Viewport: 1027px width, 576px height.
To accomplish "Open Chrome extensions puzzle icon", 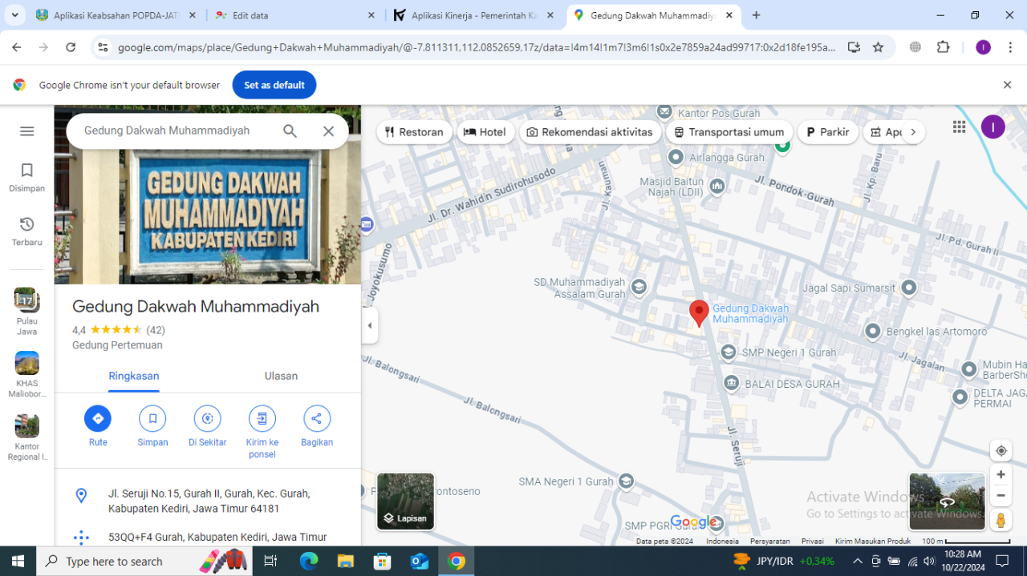I will pyautogui.click(x=944, y=47).
